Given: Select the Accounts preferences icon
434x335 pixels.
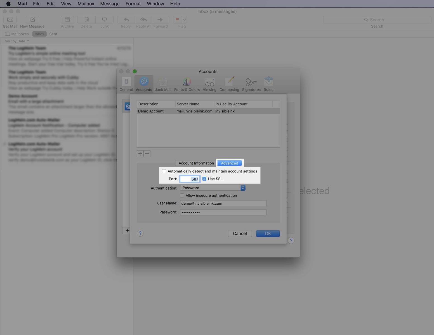Looking at the screenshot, I should pyautogui.click(x=144, y=84).
